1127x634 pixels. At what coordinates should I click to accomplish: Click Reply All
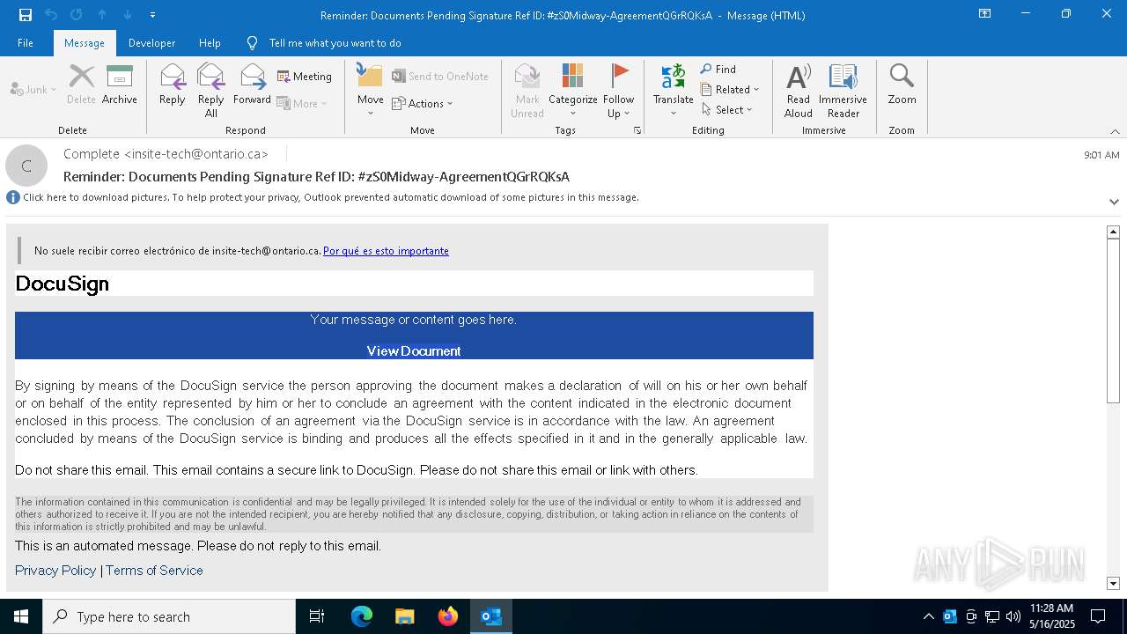tap(211, 92)
